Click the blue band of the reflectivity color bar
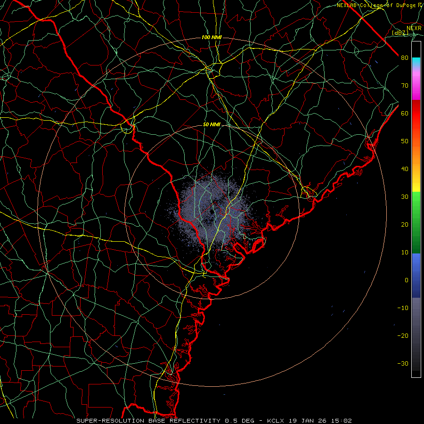This screenshot has width=424, height=424. [416, 276]
